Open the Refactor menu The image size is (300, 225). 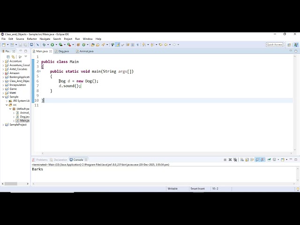click(x=32, y=39)
